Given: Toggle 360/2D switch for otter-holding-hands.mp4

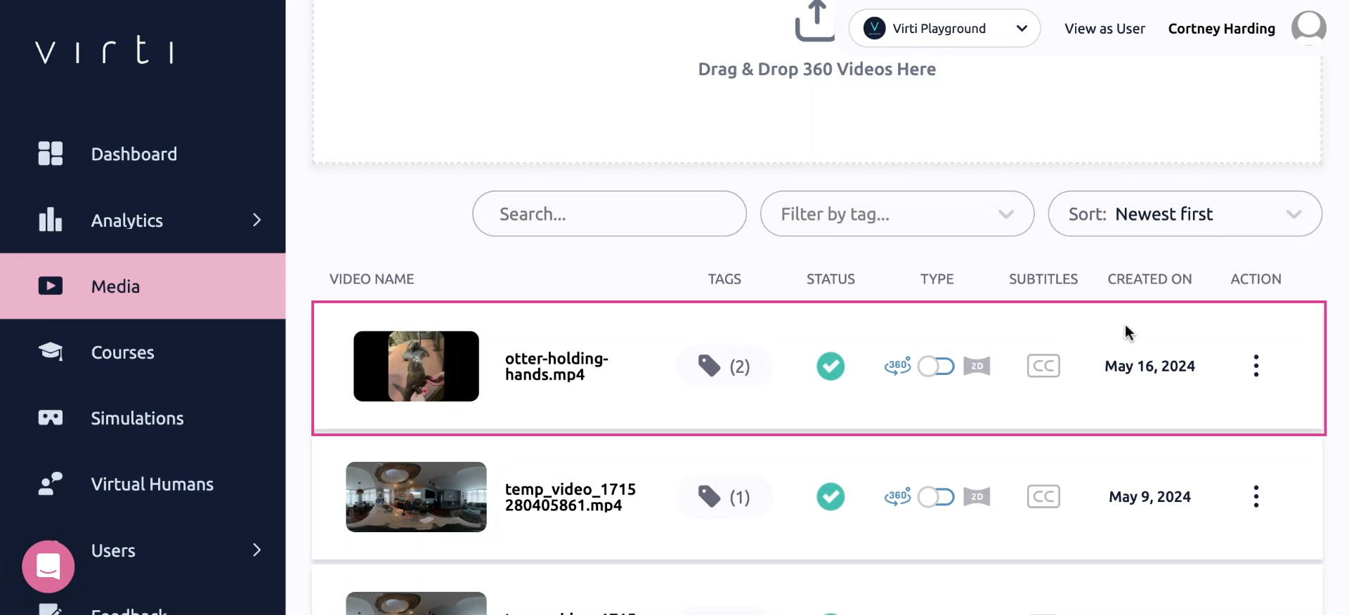Looking at the screenshot, I should [936, 366].
